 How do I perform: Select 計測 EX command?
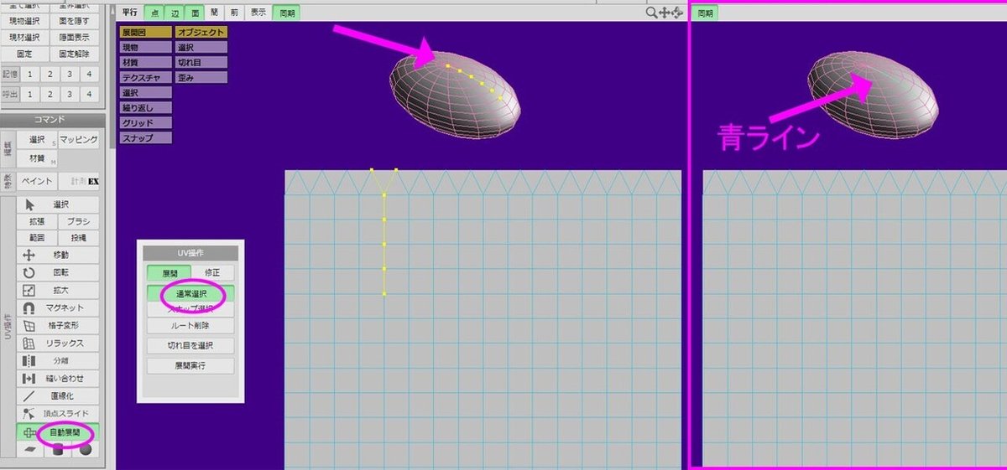coord(80,181)
